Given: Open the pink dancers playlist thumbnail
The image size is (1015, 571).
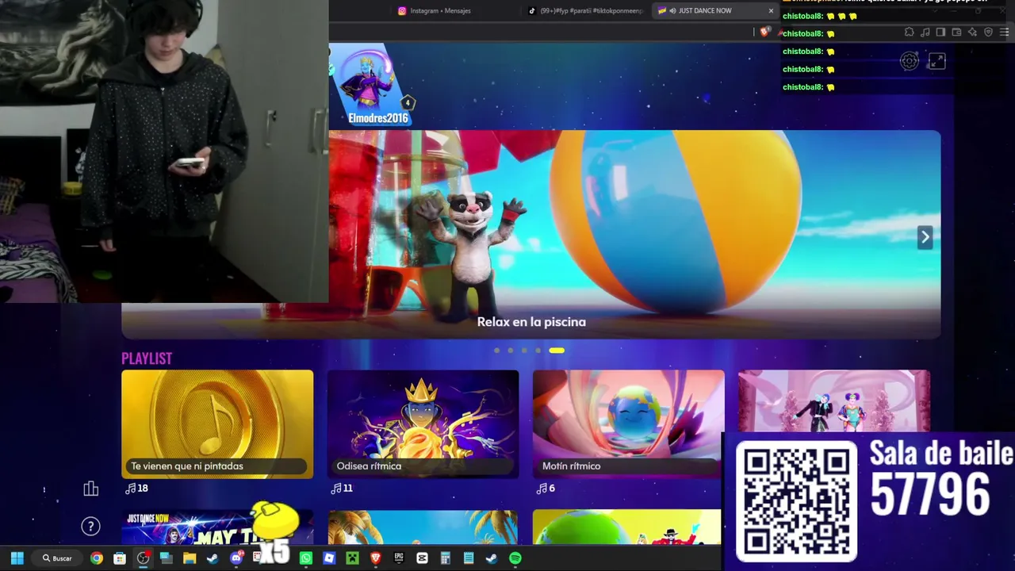Looking at the screenshot, I should pyautogui.click(x=834, y=401).
